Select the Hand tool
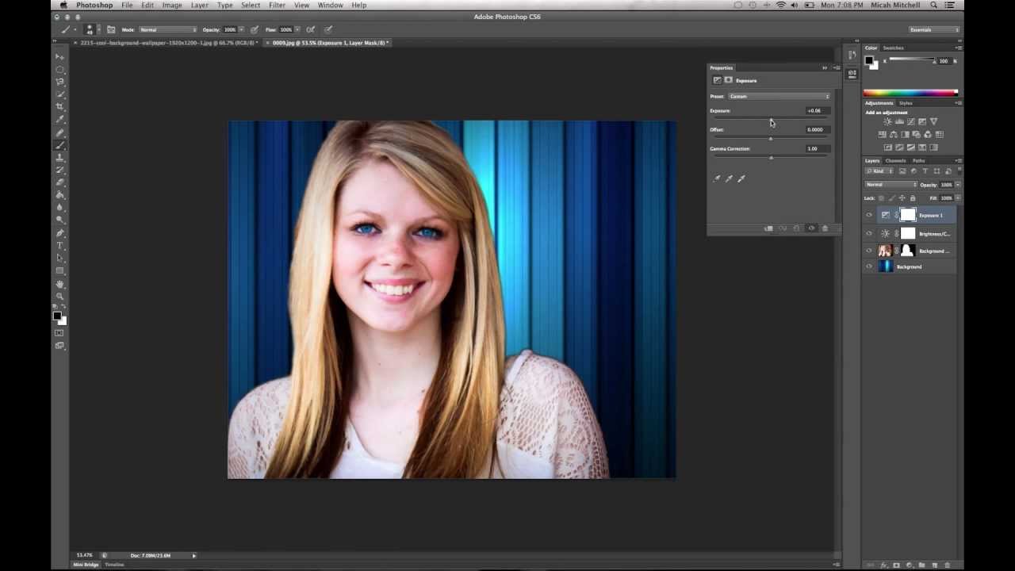1015x571 pixels. [59, 284]
